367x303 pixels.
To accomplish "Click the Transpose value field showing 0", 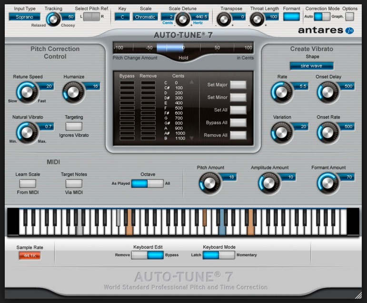I will point(239,17).
